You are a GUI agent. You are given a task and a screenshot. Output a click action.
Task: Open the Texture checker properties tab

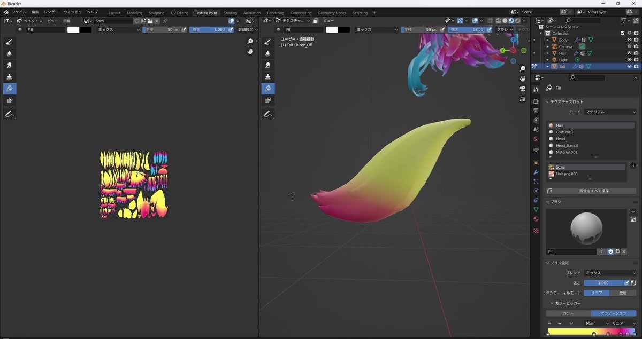point(536,231)
